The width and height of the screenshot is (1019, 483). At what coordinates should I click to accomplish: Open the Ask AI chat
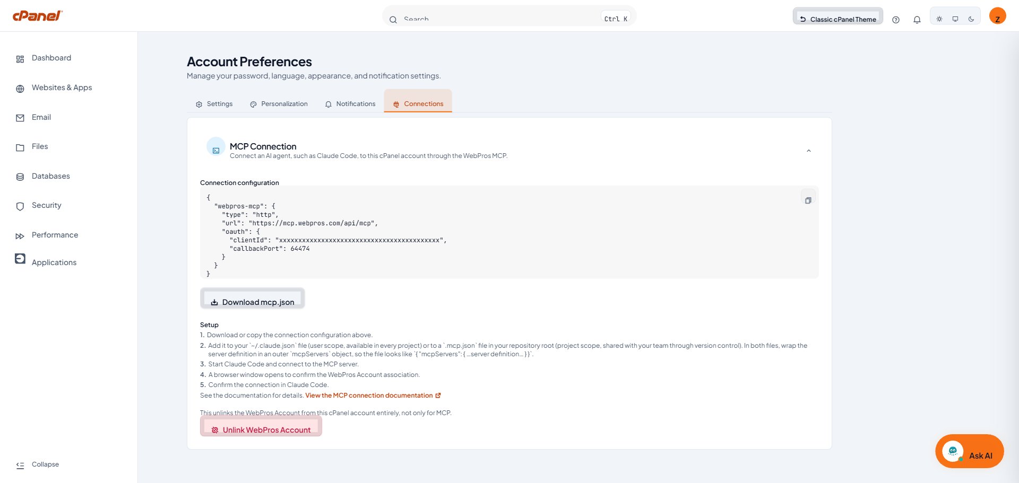pyautogui.click(x=970, y=451)
